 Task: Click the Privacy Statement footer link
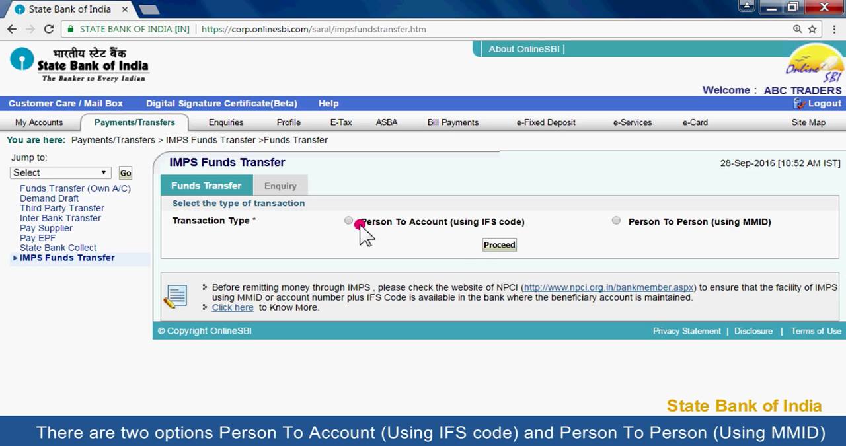click(x=687, y=331)
